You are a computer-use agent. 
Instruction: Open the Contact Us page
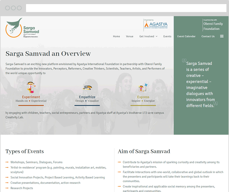[x=208, y=36]
